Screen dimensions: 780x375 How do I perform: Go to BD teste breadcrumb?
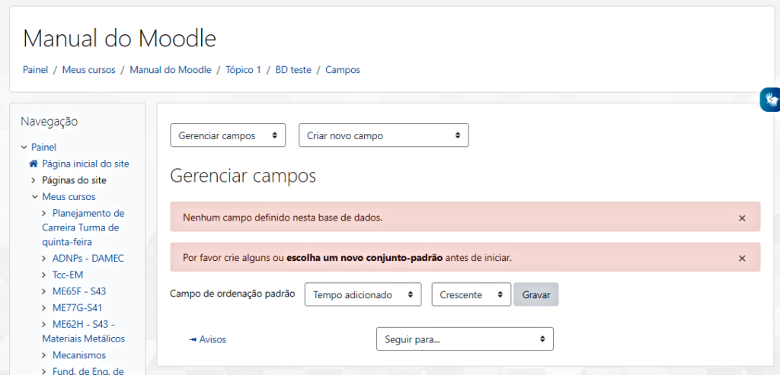293,70
